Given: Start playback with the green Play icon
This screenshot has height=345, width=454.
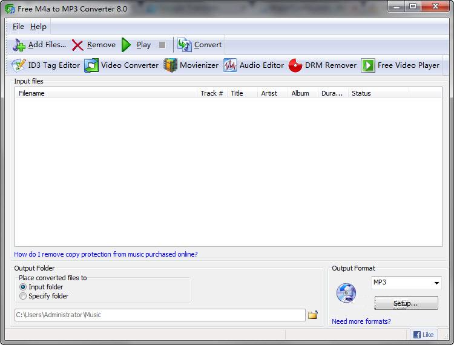Looking at the screenshot, I should [126, 45].
